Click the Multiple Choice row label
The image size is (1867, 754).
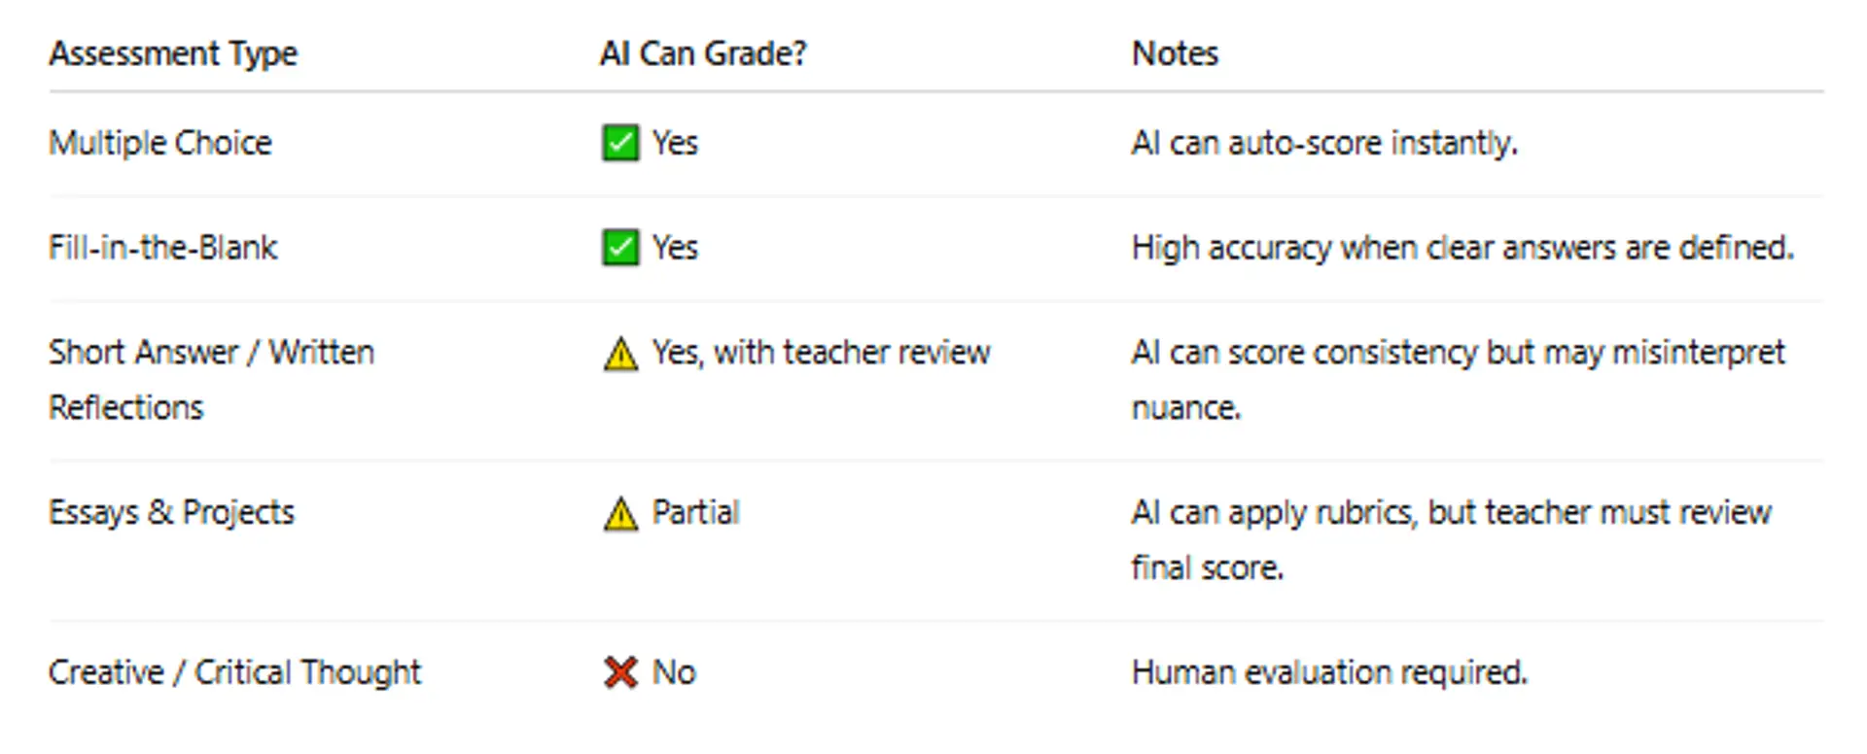pyautogui.click(x=160, y=143)
